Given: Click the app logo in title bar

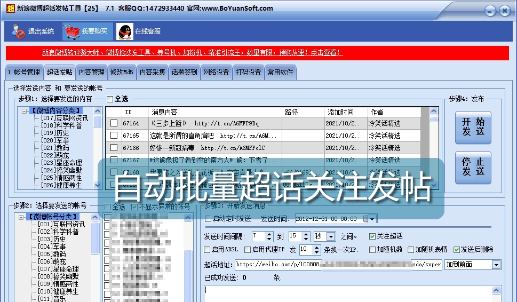Looking at the screenshot, I should pyautogui.click(x=11, y=8).
